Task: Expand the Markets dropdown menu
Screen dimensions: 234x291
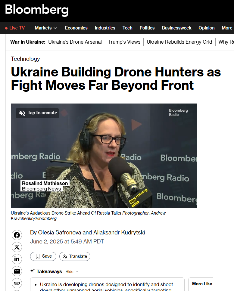Action: tap(46, 28)
